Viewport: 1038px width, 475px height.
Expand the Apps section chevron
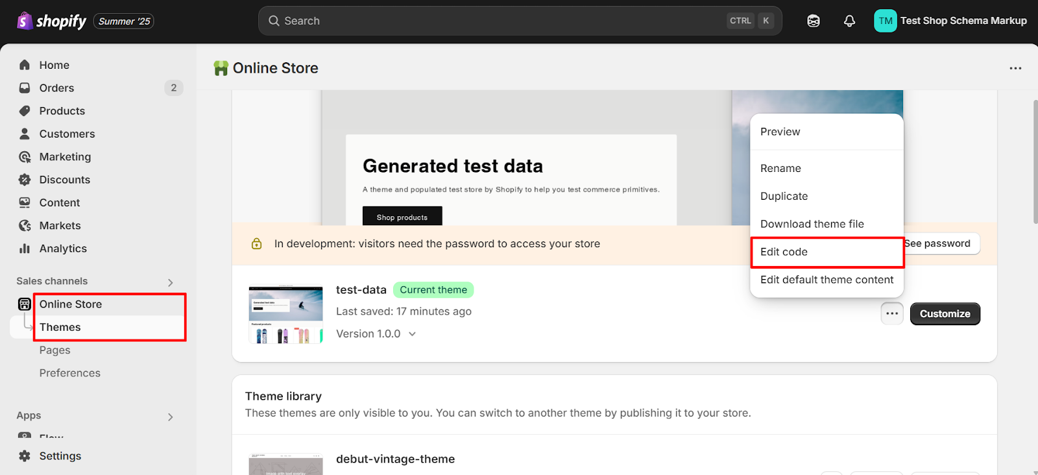click(x=171, y=417)
